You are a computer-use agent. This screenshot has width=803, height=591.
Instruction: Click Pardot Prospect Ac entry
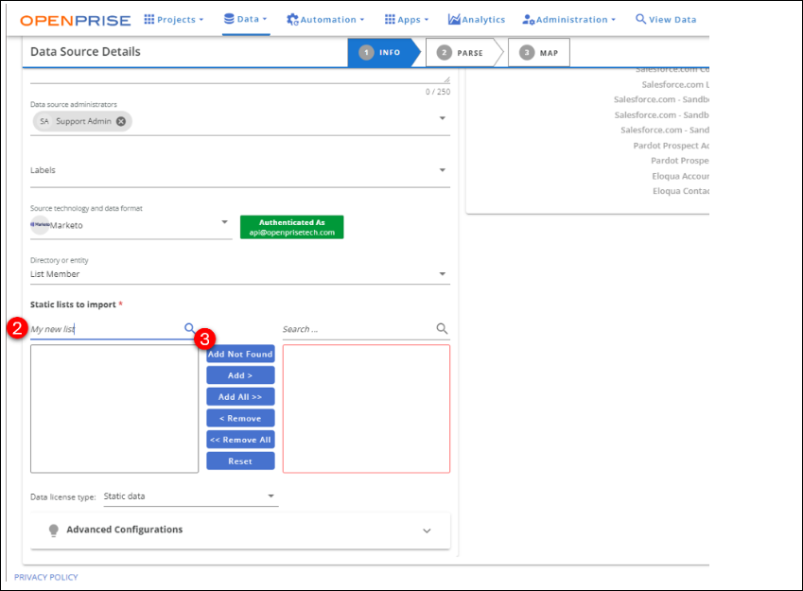pos(671,146)
